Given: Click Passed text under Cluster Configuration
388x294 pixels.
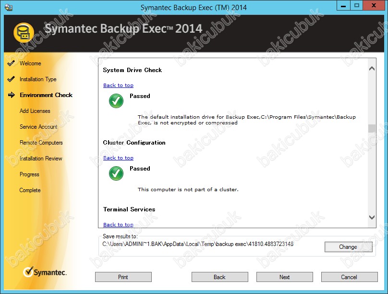Looking at the screenshot, I should pos(140,169).
